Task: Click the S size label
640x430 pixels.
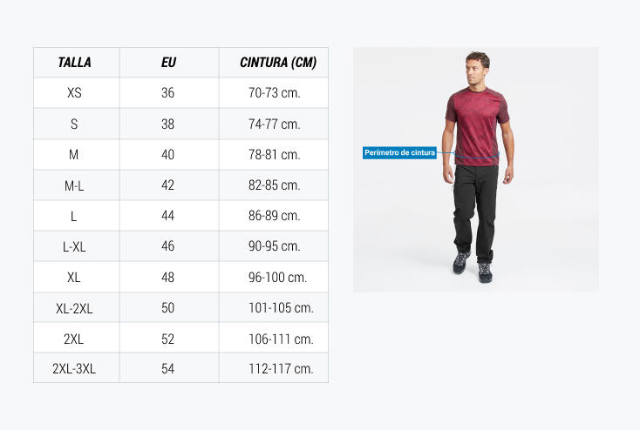Action: [x=74, y=124]
